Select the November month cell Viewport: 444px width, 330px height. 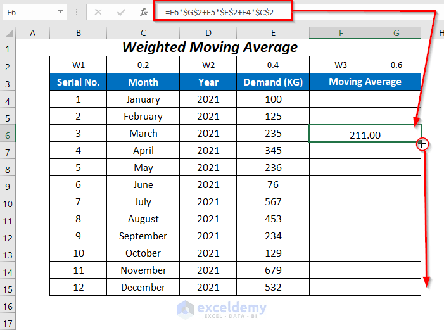pos(143,270)
